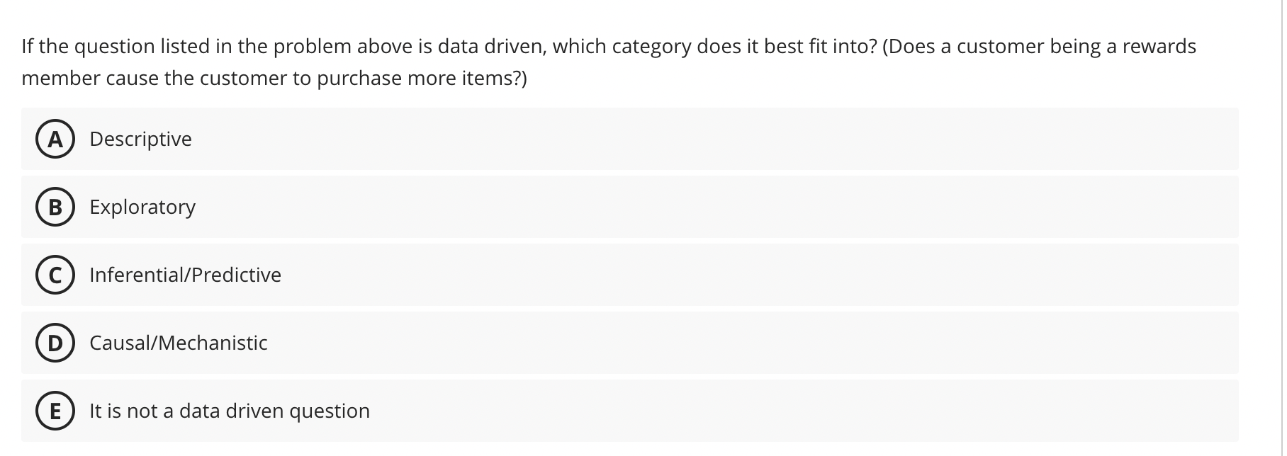Click the Descriptive answer row
This screenshot has width=1287, height=456.
[629, 139]
